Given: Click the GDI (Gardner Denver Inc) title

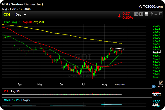Looking at the screenshot, I should pos(22,4).
